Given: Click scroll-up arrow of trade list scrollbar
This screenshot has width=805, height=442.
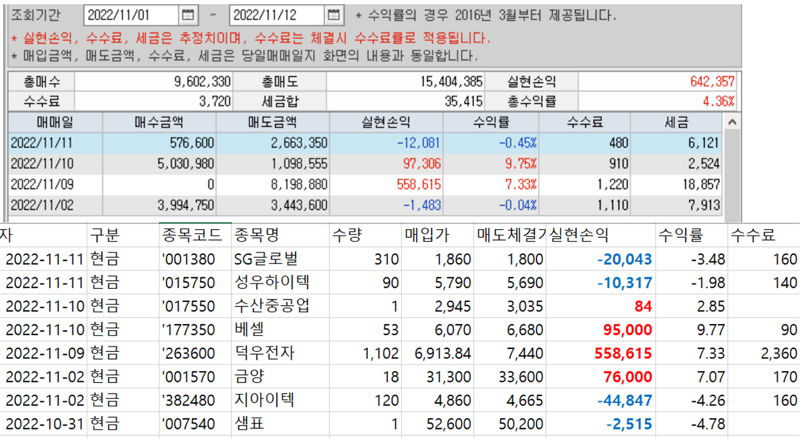Looking at the screenshot, I should [731, 122].
